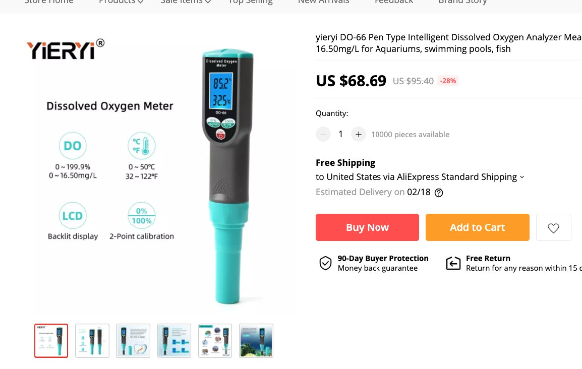Select the thumbnail with fish bowl image
This screenshot has height=369, width=582.
(133, 340)
